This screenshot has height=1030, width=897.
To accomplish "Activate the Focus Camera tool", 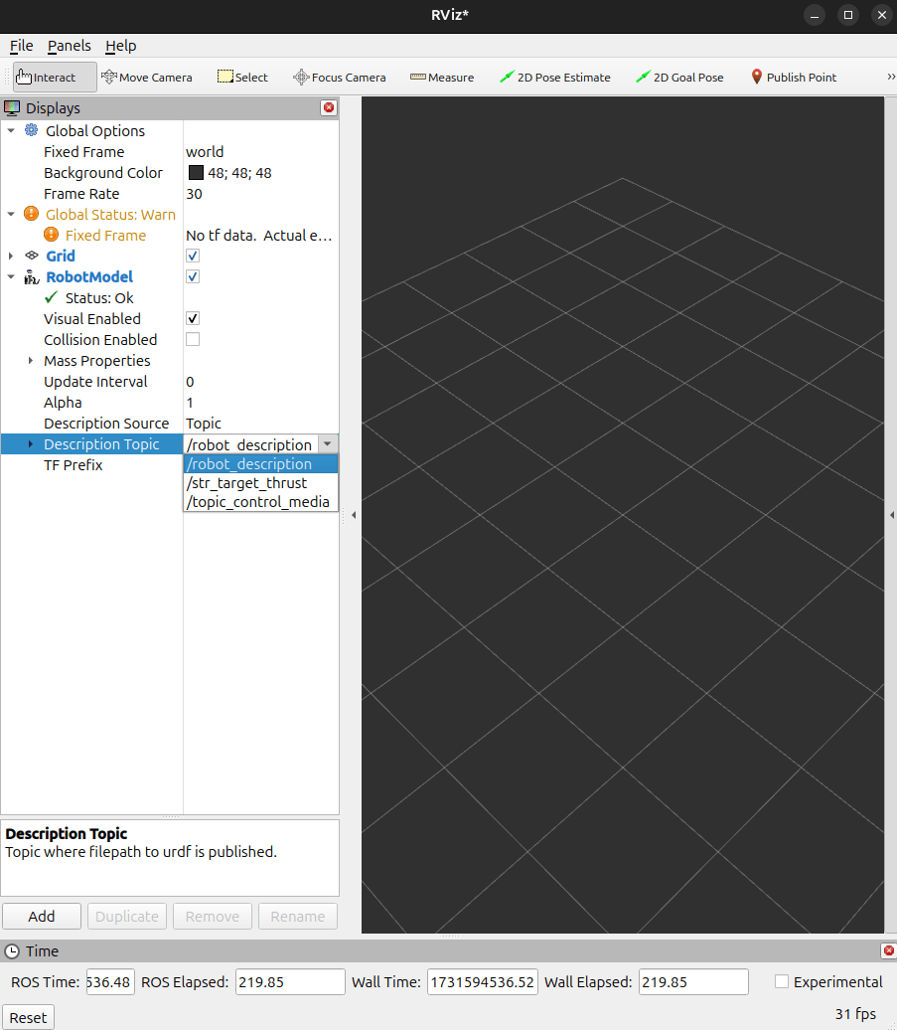I will (340, 78).
